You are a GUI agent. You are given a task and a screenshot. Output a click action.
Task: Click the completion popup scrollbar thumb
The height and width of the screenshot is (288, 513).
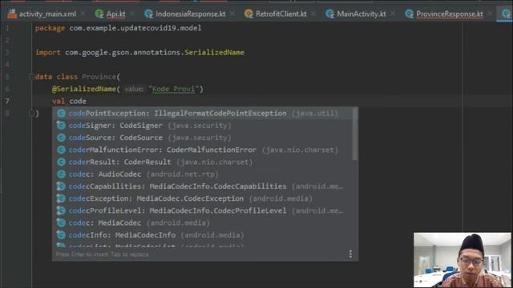[x=355, y=134]
